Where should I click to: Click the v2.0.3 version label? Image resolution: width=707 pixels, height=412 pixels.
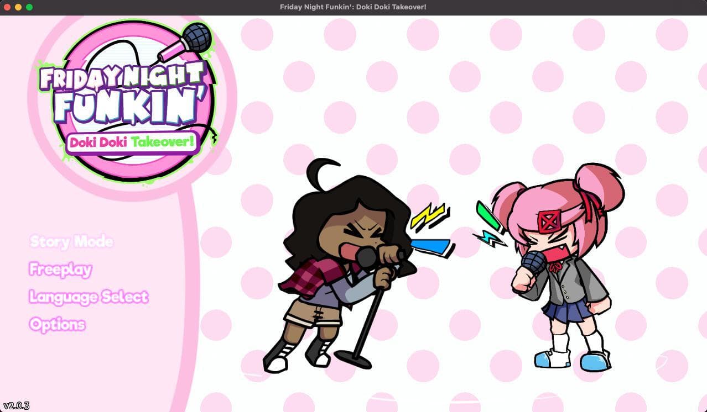click(x=16, y=406)
